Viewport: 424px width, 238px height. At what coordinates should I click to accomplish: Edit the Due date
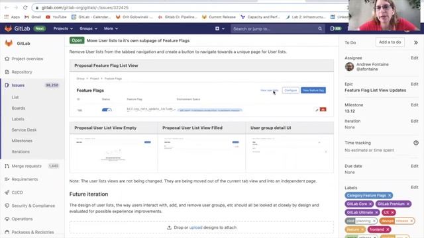coord(415,166)
